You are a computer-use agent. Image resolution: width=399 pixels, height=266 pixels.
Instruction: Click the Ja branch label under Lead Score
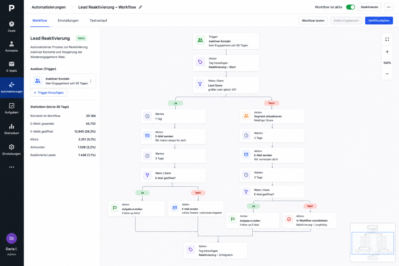pyautogui.click(x=175, y=103)
